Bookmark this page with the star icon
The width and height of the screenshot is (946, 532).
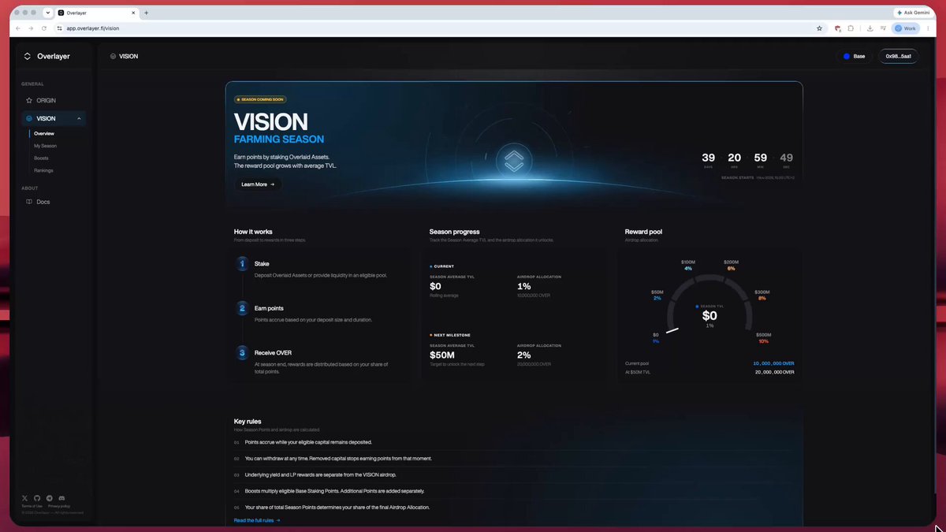point(820,28)
